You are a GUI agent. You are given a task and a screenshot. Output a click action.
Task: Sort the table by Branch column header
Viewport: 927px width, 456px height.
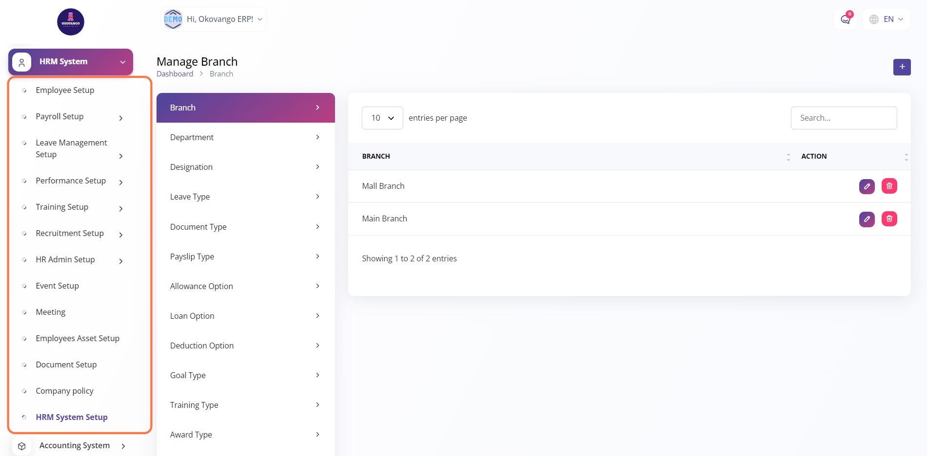click(x=376, y=156)
